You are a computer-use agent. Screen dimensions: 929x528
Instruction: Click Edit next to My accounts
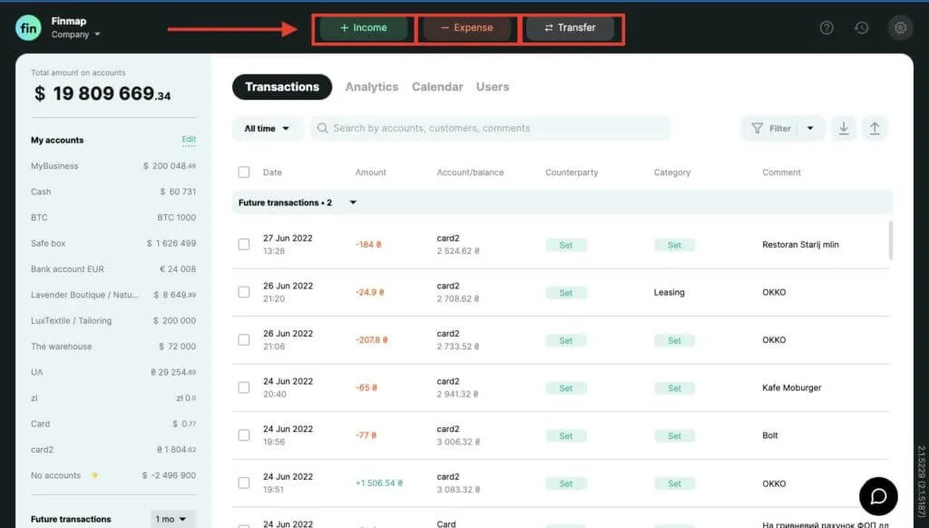[189, 139]
